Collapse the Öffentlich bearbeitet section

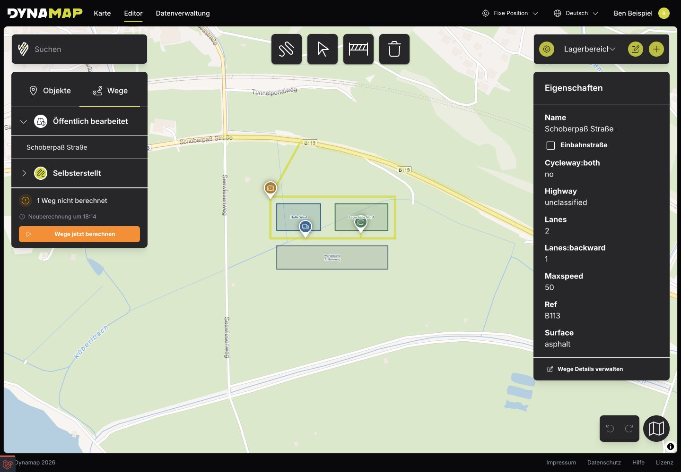[x=24, y=121]
